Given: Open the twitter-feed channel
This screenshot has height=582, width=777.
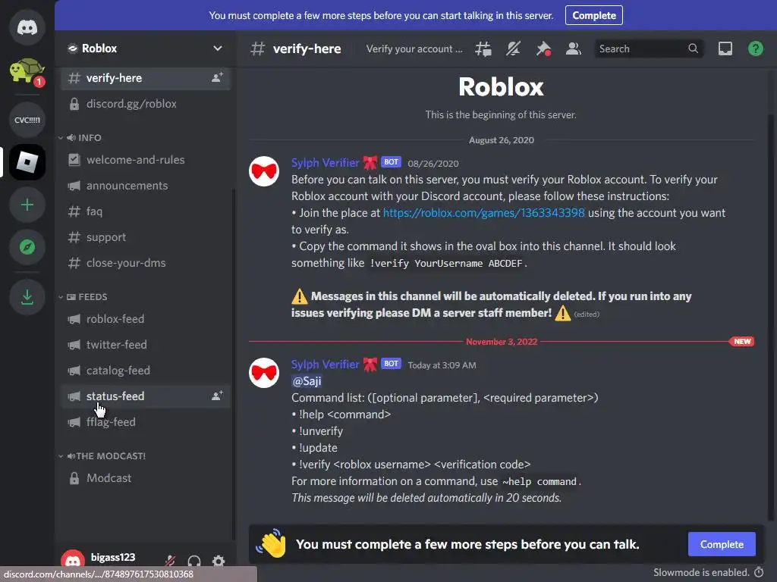Looking at the screenshot, I should (146, 345).
